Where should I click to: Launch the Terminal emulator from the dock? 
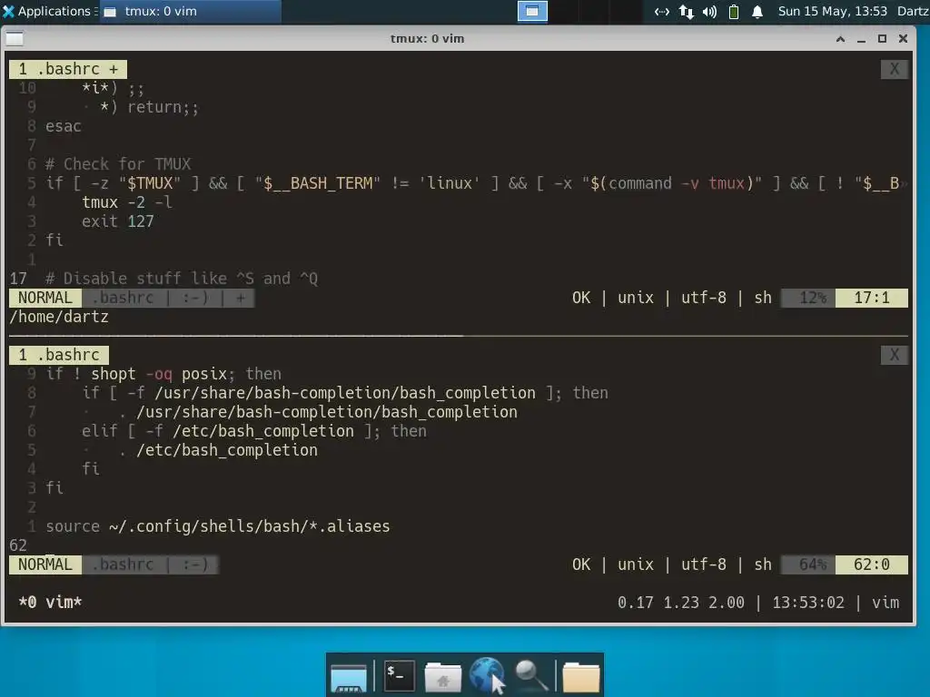[400, 675]
